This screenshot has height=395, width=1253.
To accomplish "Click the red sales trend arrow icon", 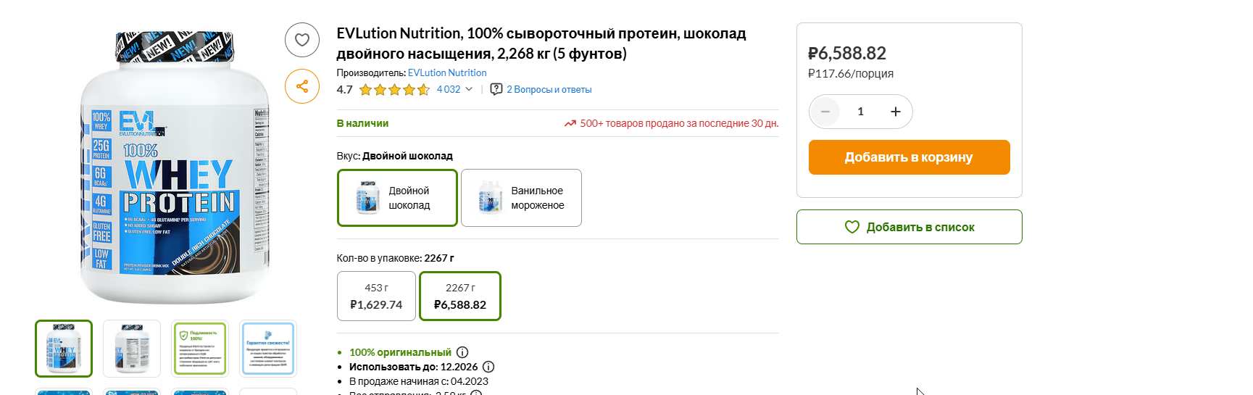I will click(x=570, y=123).
